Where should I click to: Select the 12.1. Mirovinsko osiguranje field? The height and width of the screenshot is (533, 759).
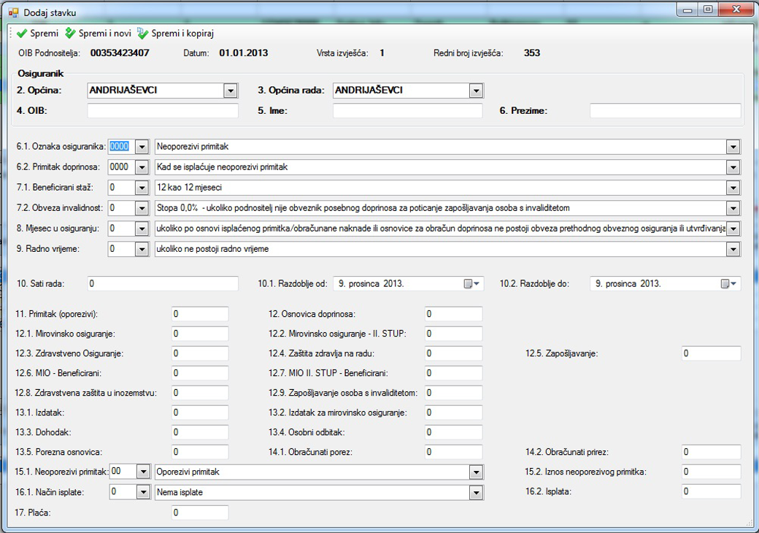click(200, 334)
